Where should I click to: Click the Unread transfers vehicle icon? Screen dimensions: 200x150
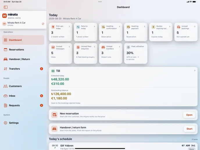click(103, 47)
